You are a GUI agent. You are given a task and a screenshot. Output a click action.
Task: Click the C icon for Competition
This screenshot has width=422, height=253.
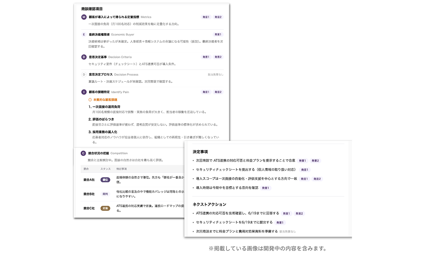tap(83, 153)
